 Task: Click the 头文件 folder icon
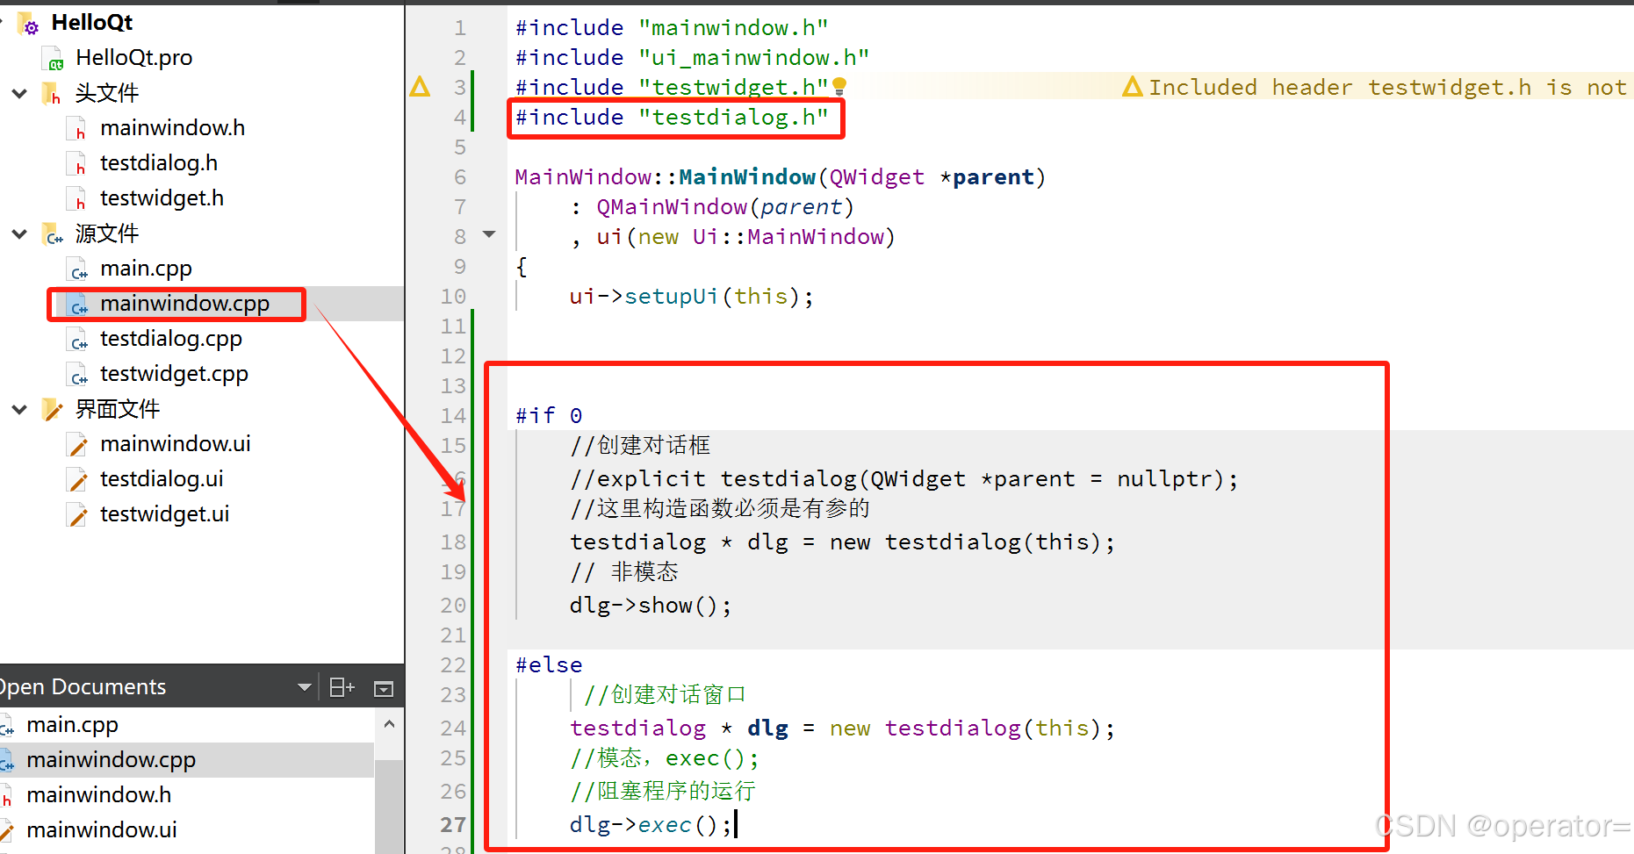click(x=52, y=94)
